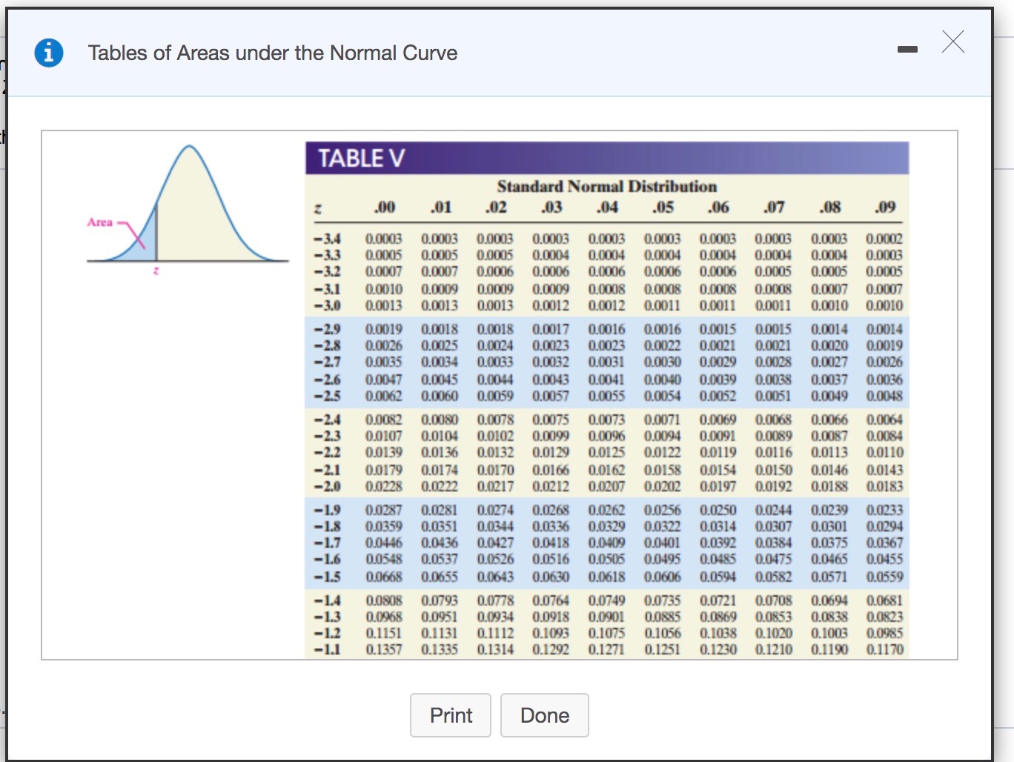Select column header .00

[384, 207]
